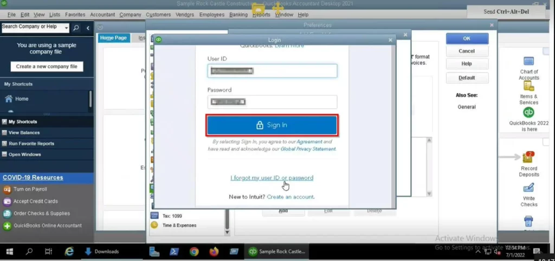The width and height of the screenshot is (555, 261).
Task: Click OK in the Preferences window
Action: (467, 38)
